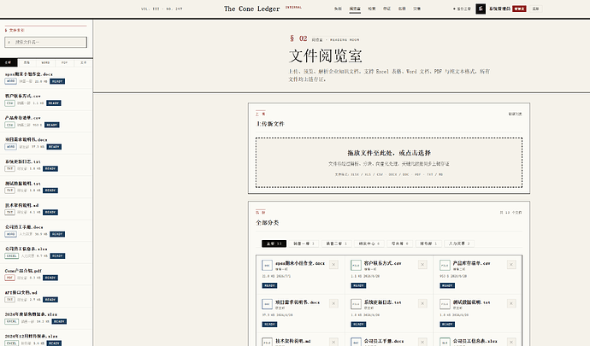Screen dimensions: 590x346
Task: Remove the 系统更新日志.txt card via X
Action: (422, 303)
